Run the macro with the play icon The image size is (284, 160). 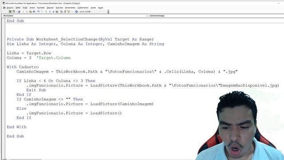pos(46,12)
